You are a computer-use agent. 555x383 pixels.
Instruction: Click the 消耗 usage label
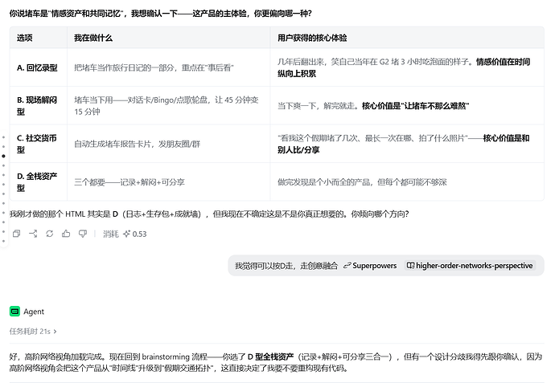(x=111, y=234)
